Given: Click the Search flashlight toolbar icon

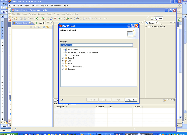Looking at the screenshot, I should point(71,18).
